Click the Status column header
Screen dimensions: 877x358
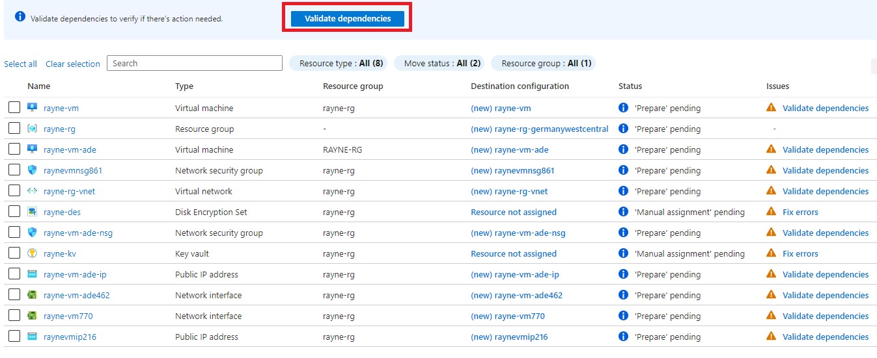(x=630, y=86)
